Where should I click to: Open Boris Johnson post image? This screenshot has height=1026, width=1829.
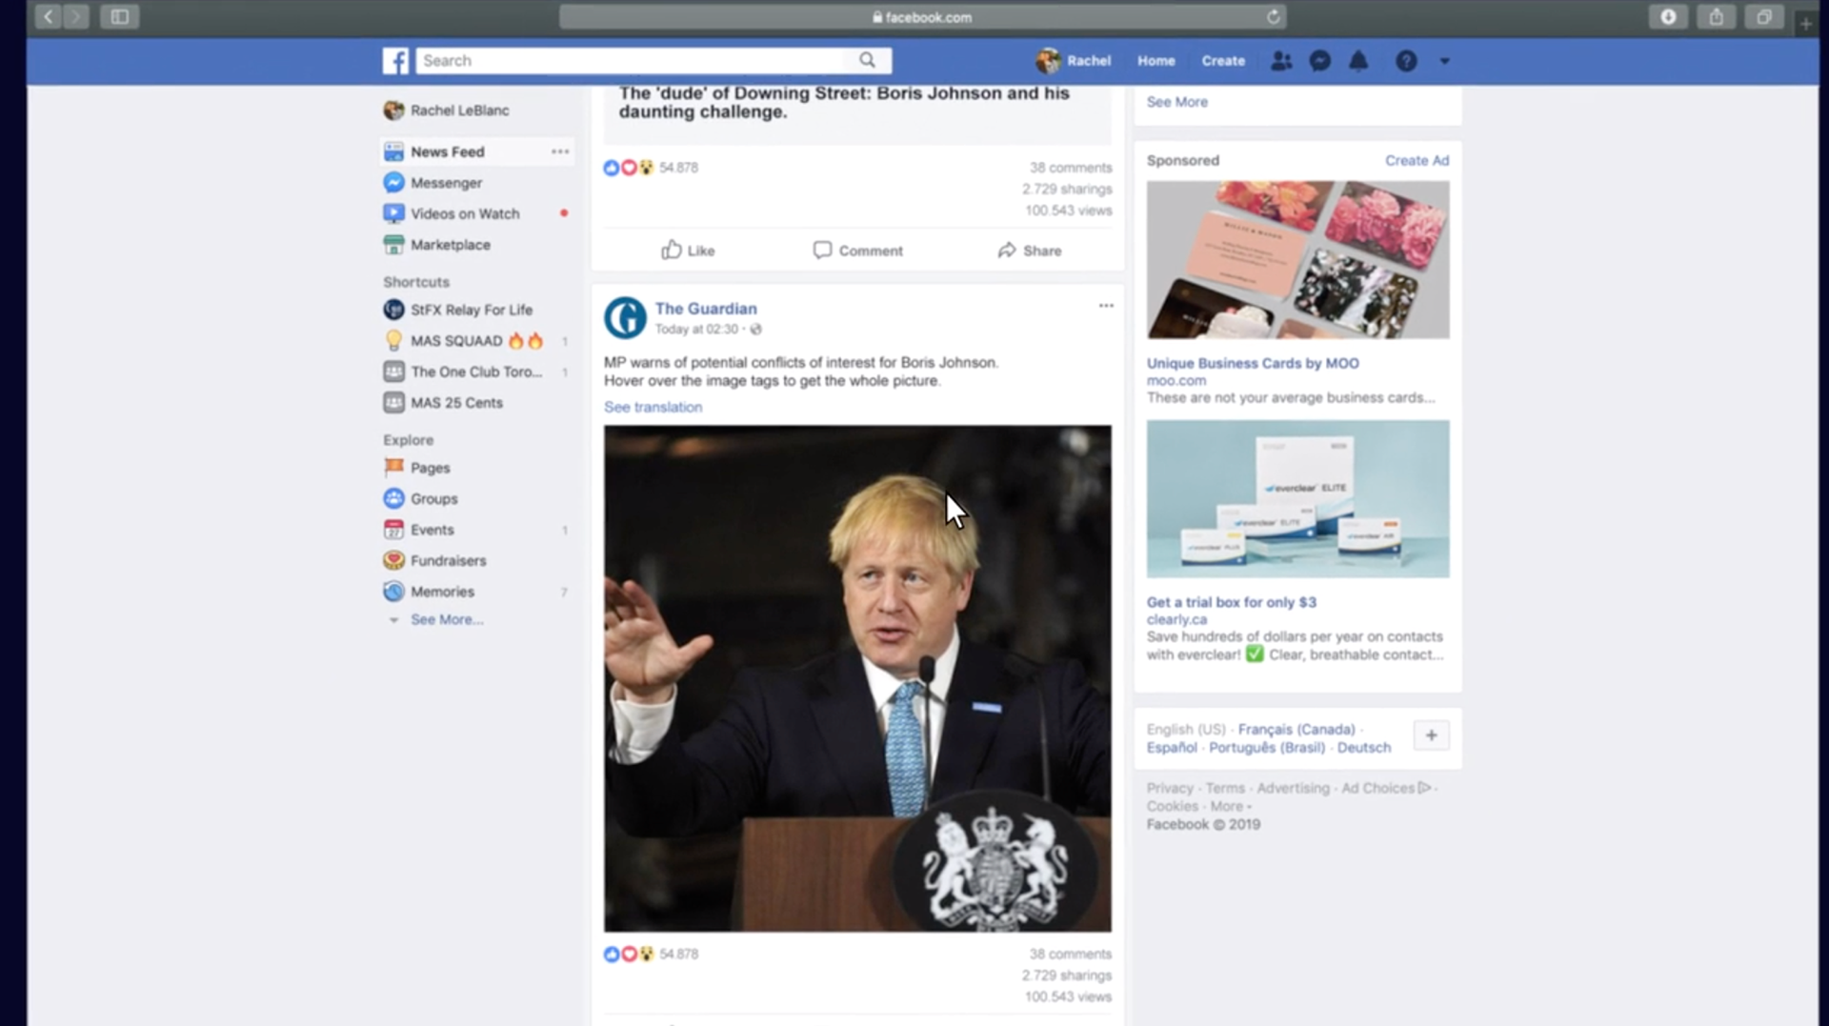click(857, 678)
